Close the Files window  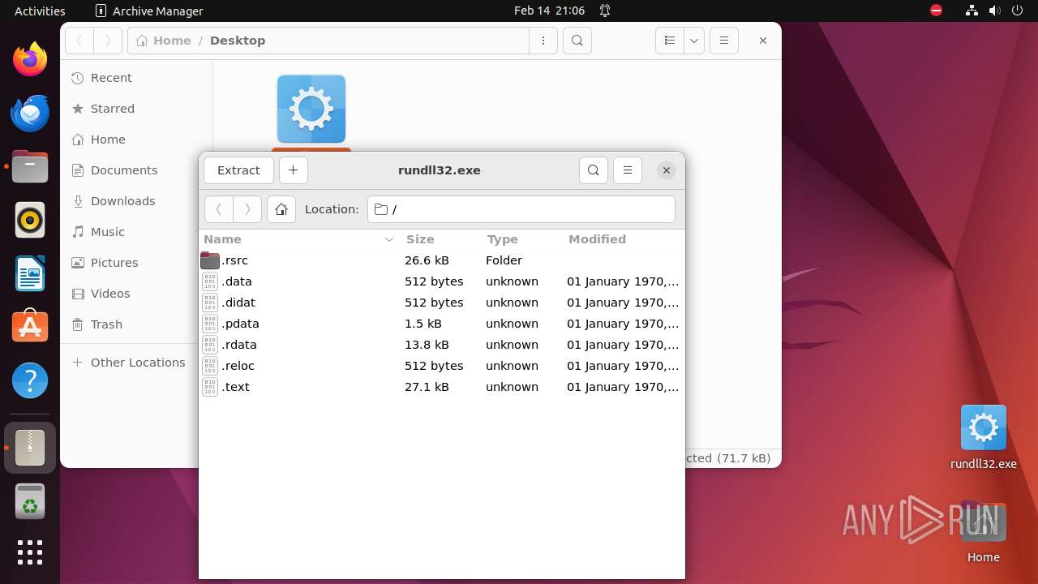pyautogui.click(x=763, y=41)
